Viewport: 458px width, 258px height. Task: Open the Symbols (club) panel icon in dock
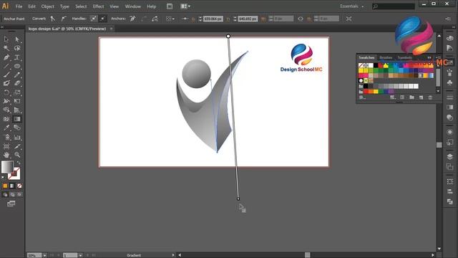tap(450, 82)
